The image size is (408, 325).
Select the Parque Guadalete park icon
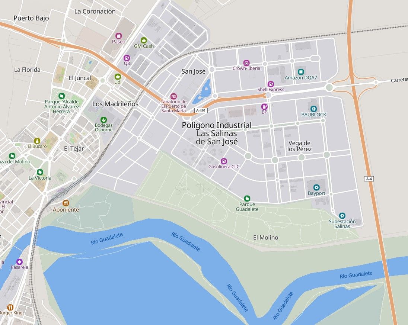(x=247, y=199)
